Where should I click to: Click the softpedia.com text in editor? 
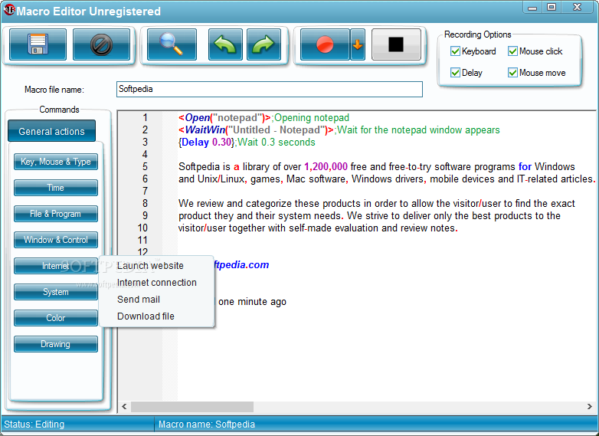click(242, 264)
